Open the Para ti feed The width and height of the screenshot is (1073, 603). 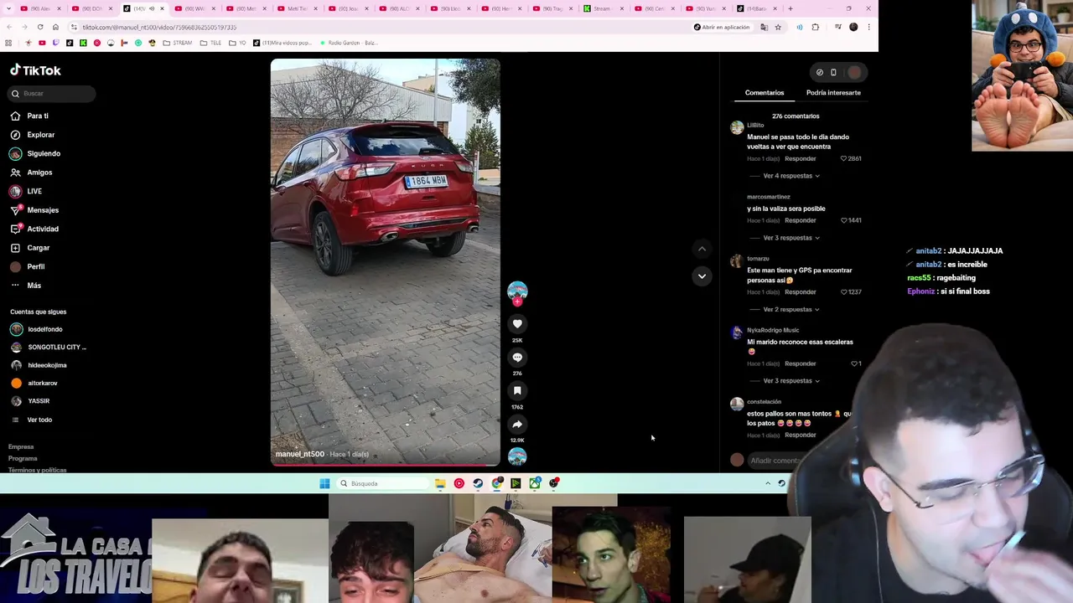click(38, 116)
